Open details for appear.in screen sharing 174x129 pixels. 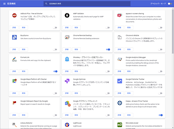(119, 27)
